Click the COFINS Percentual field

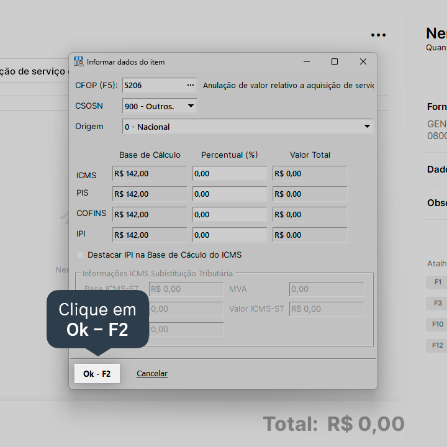click(230, 214)
